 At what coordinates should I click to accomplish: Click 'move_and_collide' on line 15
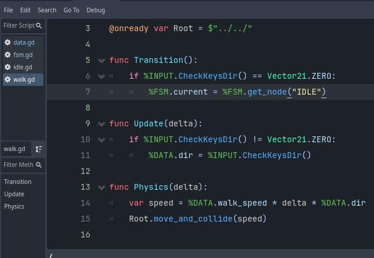[x=193, y=219]
